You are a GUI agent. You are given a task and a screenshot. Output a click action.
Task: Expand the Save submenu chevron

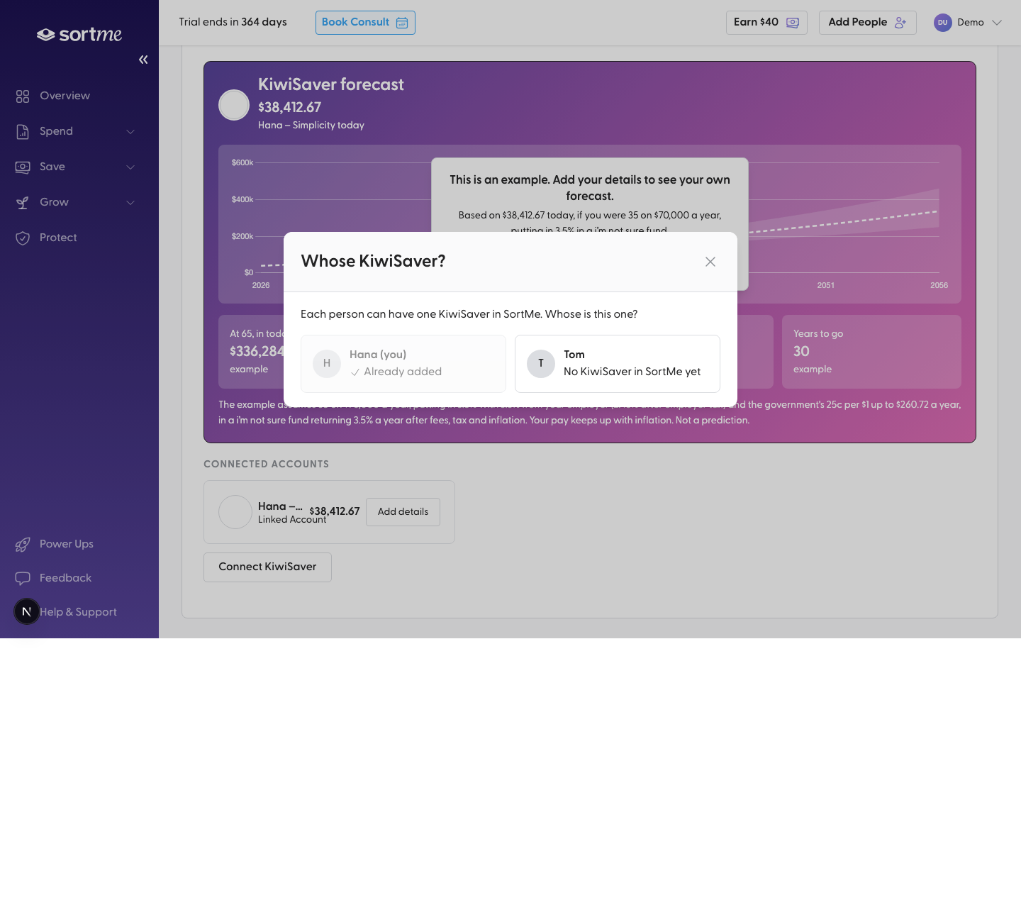pyautogui.click(x=130, y=167)
